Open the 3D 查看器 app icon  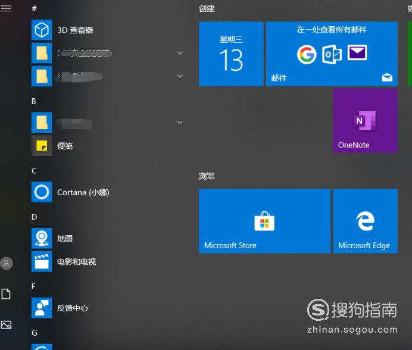(42, 30)
